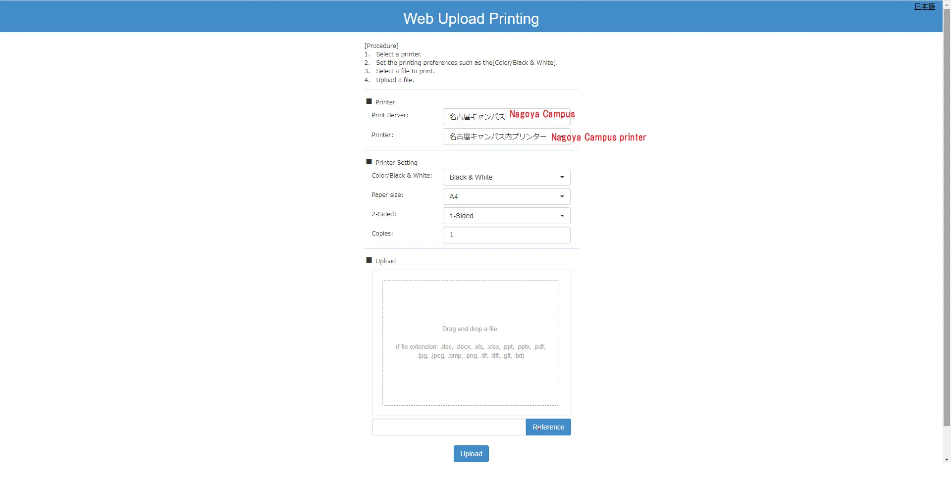Click the square bullet beside Upload heading

click(x=369, y=260)
